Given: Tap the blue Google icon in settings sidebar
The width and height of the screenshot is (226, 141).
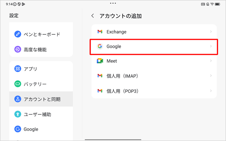Looking at the screenshot, I should pyautogui.click(x=18, y=129).
